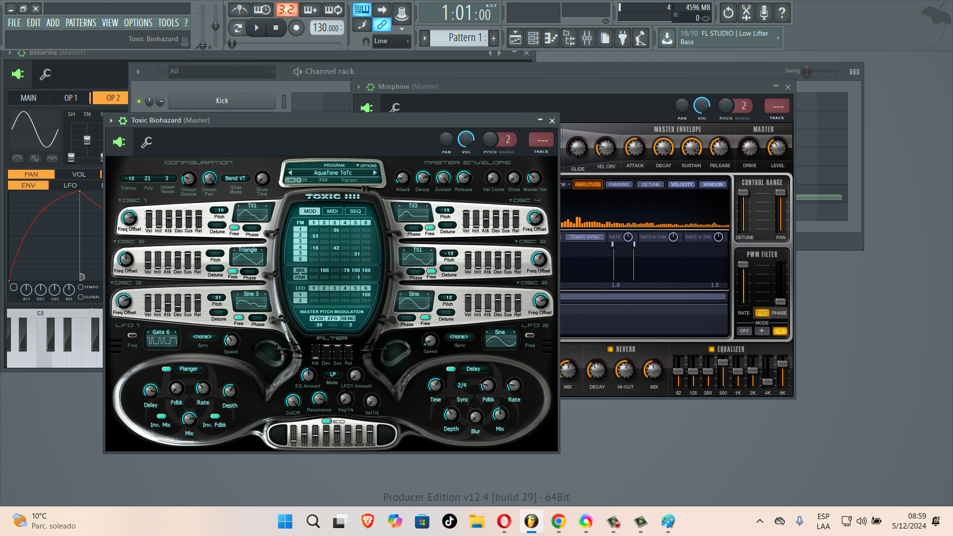Viewport: 953px width, 536px height.
Task: Toggle typing keyboard to piano icon
Action: coord(362,9)
